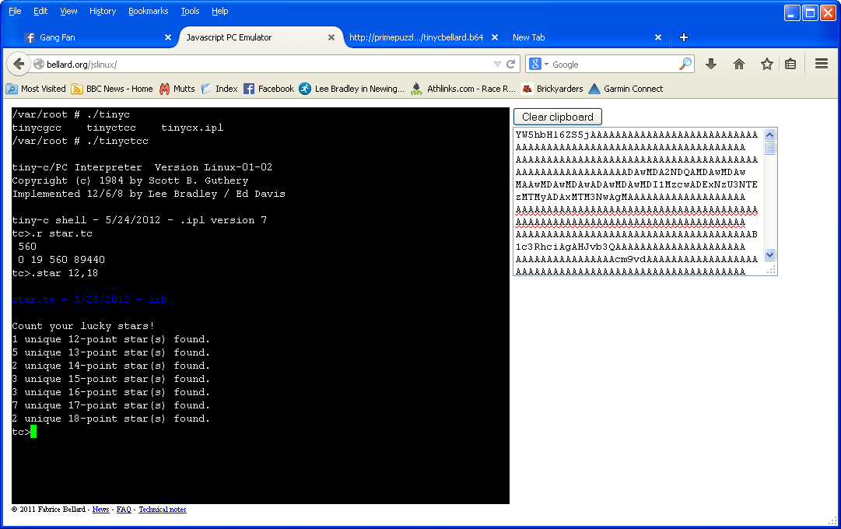841x529 pixels.
Task: Open new tab with plus button
Action: tap(684, 37)
